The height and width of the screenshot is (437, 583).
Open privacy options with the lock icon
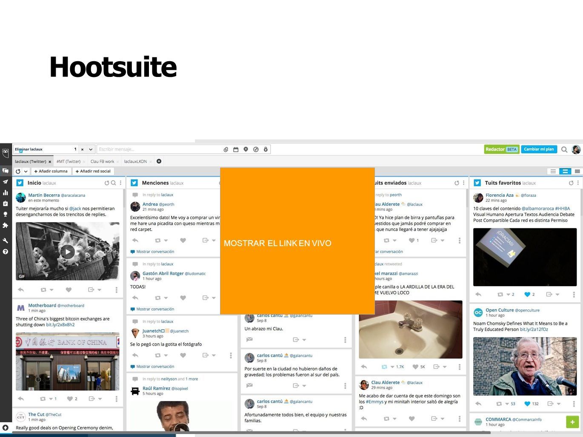coord(266,149)
